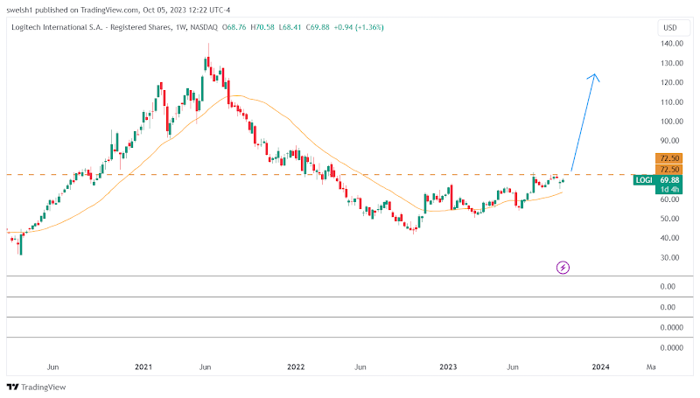Click the 1d 4h countdown label
The image size is (700, 398).
click(668, 189)
